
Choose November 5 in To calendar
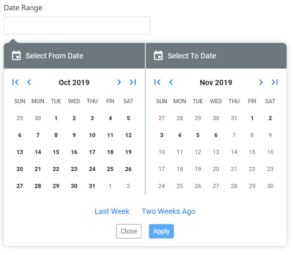pyautogui.click(x=198, y=135)
